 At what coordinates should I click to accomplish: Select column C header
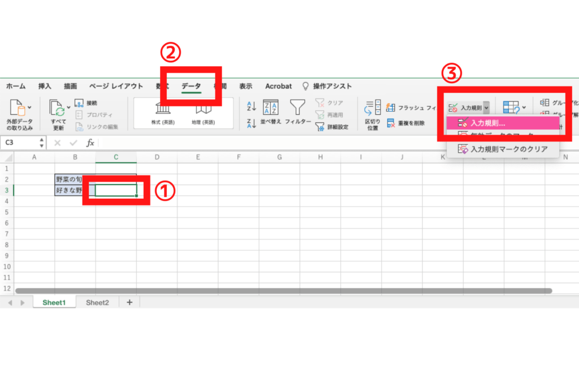[116, 157]
